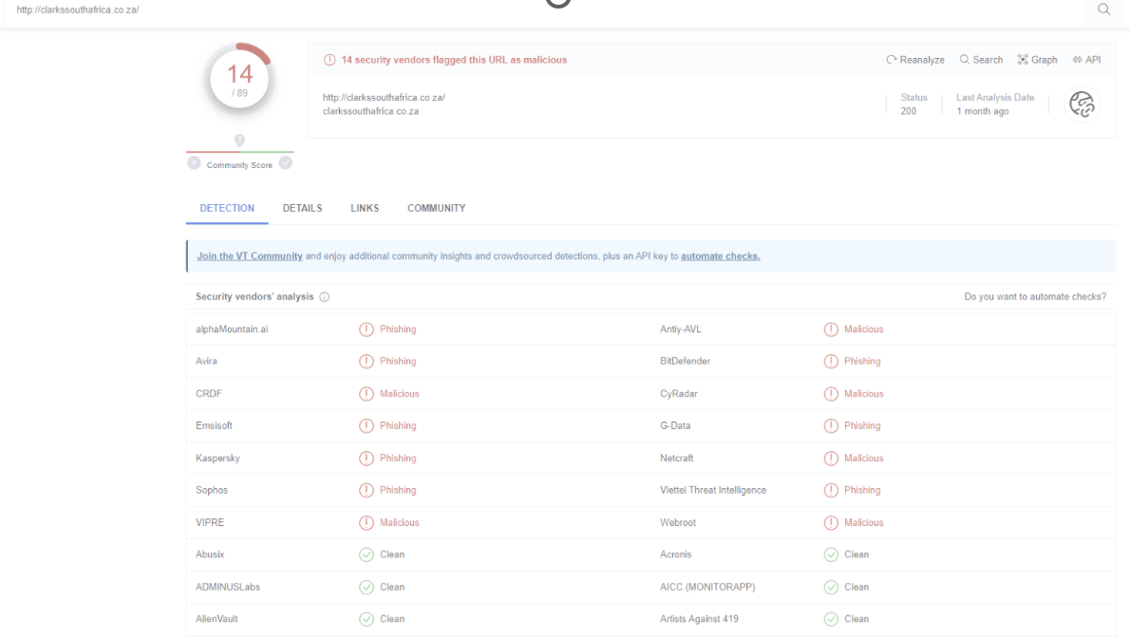
Task: Click the domain text clarkssouthafrica.co.za under the URL
Action: (x=371, y=111)
